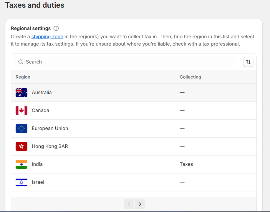Click the Australia flag icon
Image resolution: width=270 pixels, height=212 pixels.
[21, 93]
